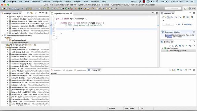Open the Navigate menu
The height and width of the screenshot is (111, 197).
[x=57, y=2]
